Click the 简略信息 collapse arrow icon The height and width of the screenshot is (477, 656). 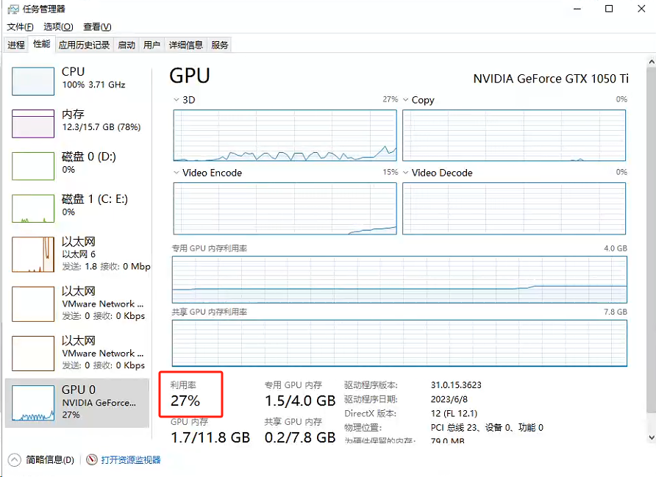tap(14, 460)
